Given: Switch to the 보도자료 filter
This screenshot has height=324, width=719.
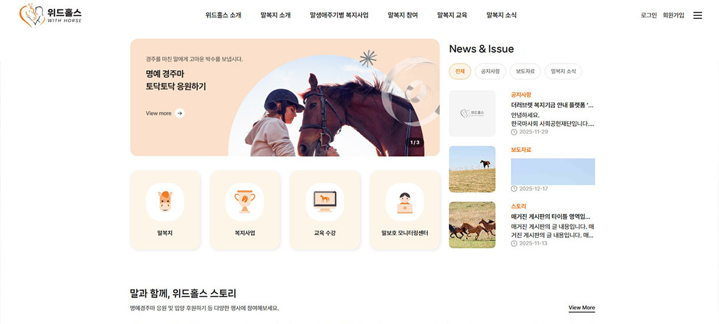Looking at the screenshot, I should [x=525, y=71].
